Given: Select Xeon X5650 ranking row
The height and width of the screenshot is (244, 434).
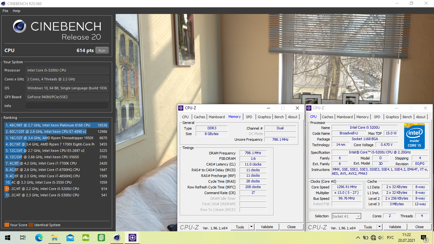Looking at the screenshot, I should coord(57,157).
